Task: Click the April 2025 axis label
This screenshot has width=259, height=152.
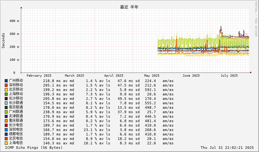Action: click(114, 76)
